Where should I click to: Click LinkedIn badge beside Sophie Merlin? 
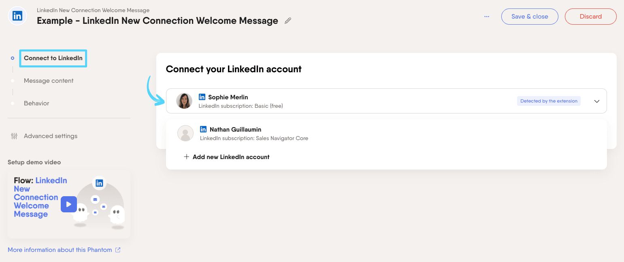point(202,97)
